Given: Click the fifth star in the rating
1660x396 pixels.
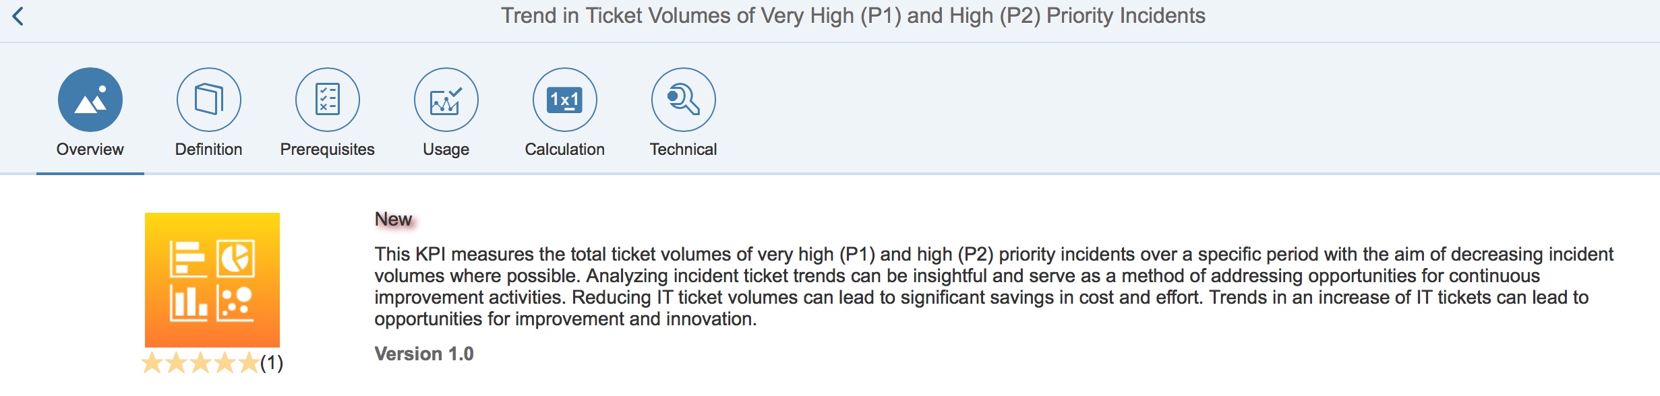Looking at the screenshot, I should (x=248, y=363).
